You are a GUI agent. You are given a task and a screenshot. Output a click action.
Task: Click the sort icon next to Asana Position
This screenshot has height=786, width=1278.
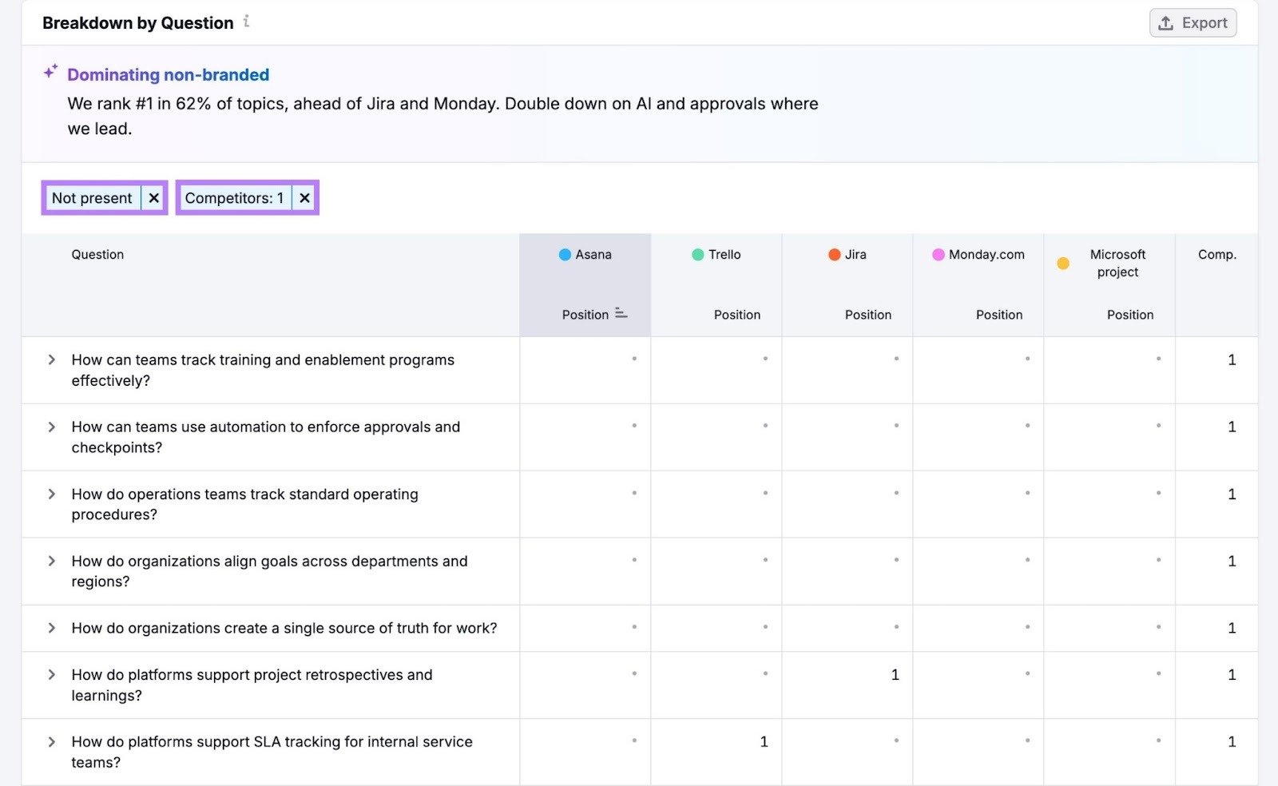pos(622,314)
